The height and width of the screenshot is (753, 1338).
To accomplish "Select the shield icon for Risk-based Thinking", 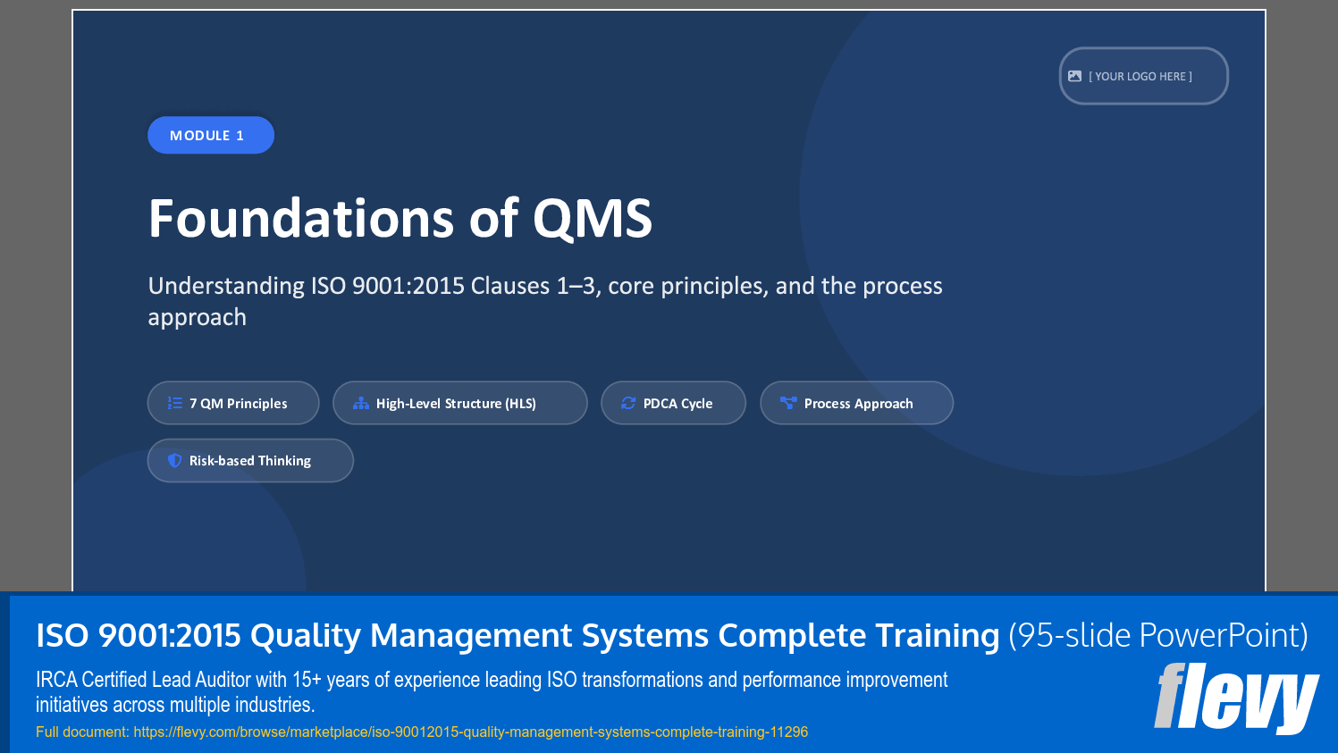I will (x=174, y=460).
